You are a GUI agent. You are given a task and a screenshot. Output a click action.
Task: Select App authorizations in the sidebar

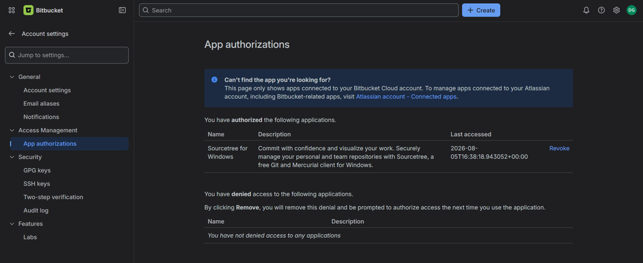69,144
